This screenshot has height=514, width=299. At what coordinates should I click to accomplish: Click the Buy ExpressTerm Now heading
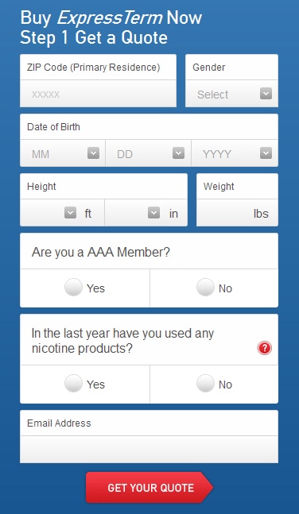click(111, 17)
